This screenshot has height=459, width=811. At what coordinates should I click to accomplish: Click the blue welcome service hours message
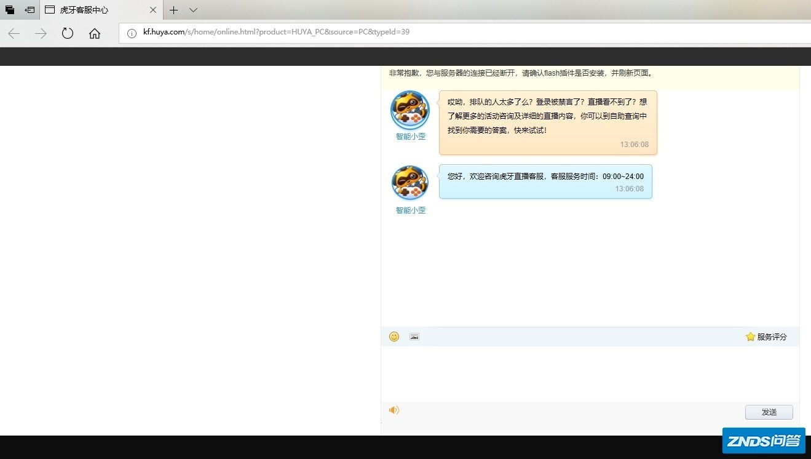point(545,182)
